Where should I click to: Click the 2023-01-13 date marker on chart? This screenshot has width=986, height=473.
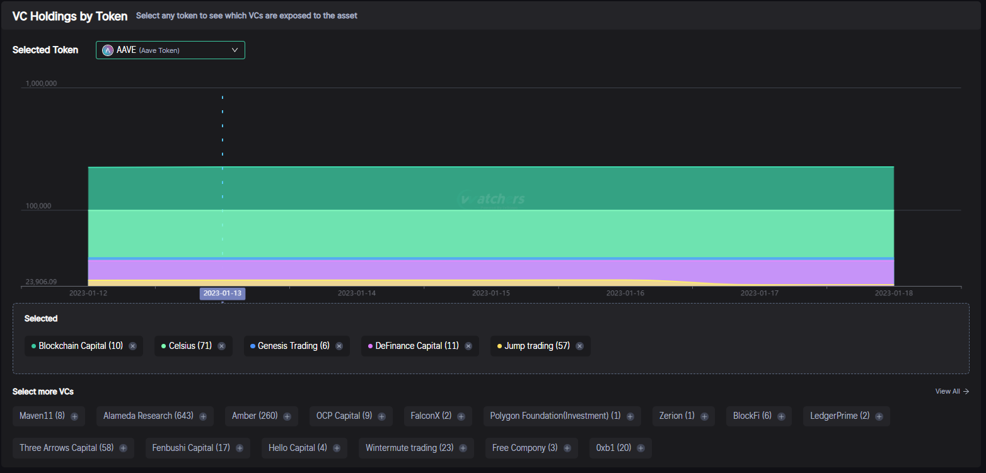223,293
